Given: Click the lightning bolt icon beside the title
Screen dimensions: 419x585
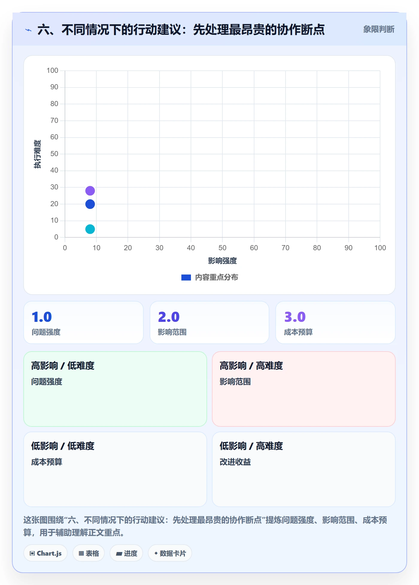Looking at the screenshot, I should 28,30.
